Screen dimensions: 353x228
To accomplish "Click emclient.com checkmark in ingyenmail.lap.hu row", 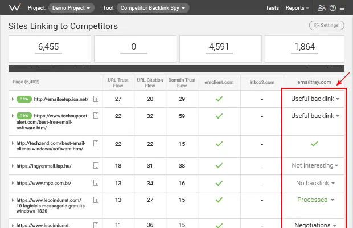I will 219,166.
